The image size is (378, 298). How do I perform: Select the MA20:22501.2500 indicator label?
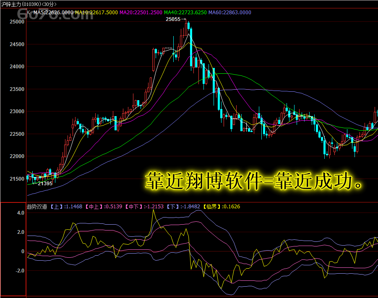(x=141, y=13)
